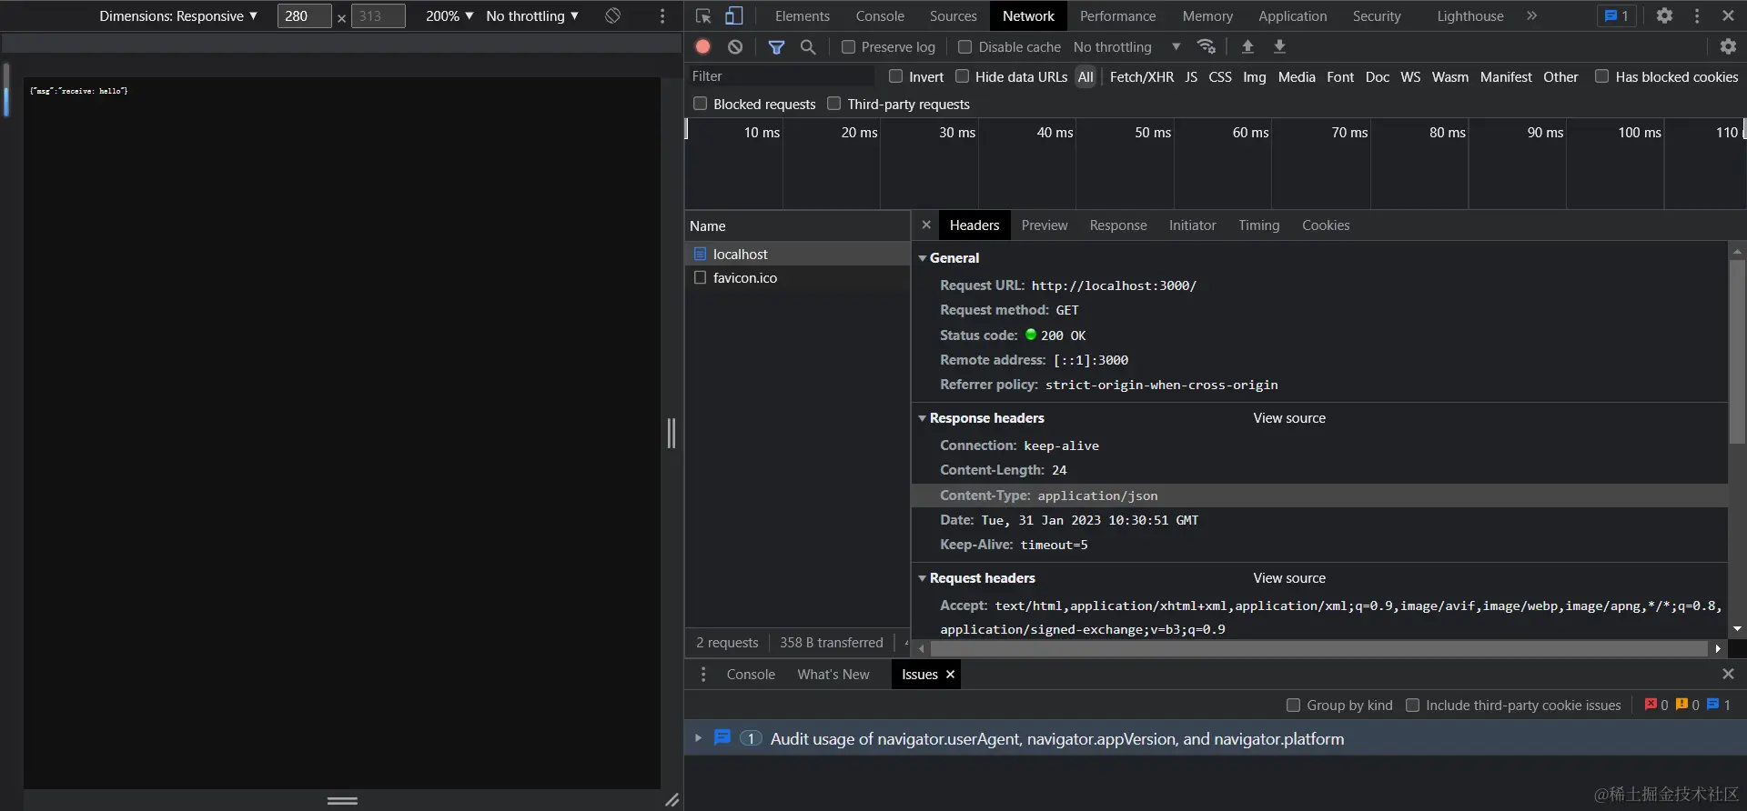Open Network panel settings gear
The height and width of the screenshot is (811, 1747).
pyautogui.click(x=1728, y=46)
